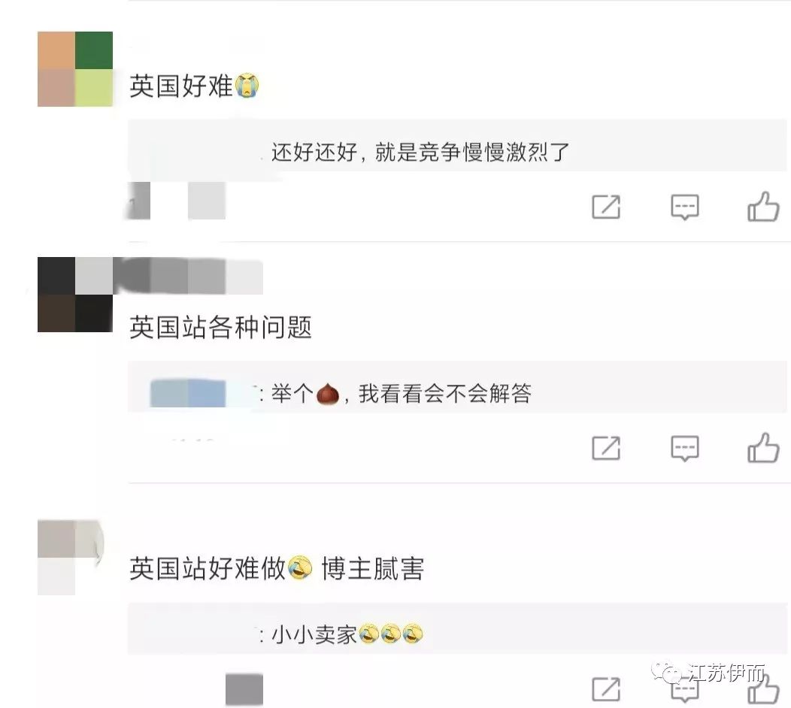791x708 pixels.
Task: Like the '英国站各种问题' comment
Action: point(763,448)
